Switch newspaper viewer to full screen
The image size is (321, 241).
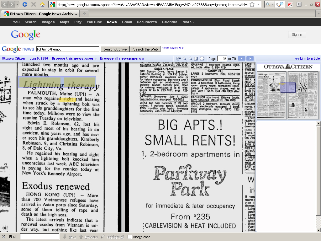(202, 58)
